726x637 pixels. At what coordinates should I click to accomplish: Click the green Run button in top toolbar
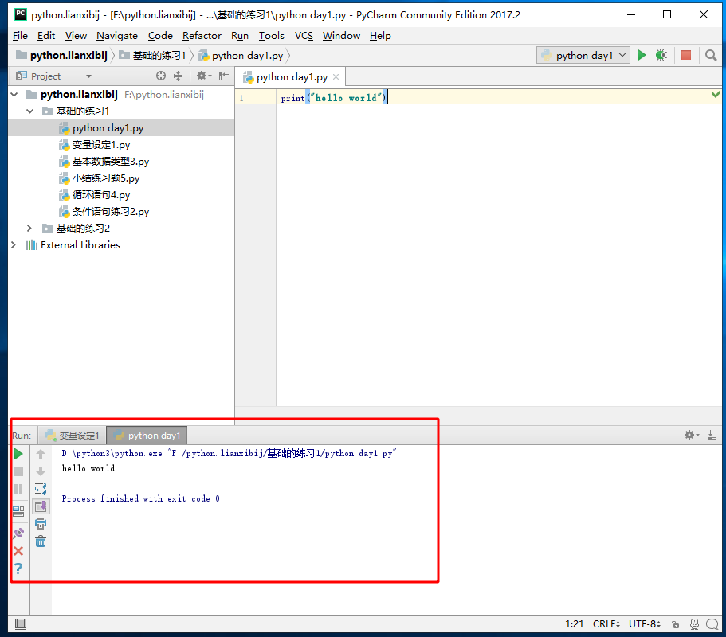coord(642,56)
